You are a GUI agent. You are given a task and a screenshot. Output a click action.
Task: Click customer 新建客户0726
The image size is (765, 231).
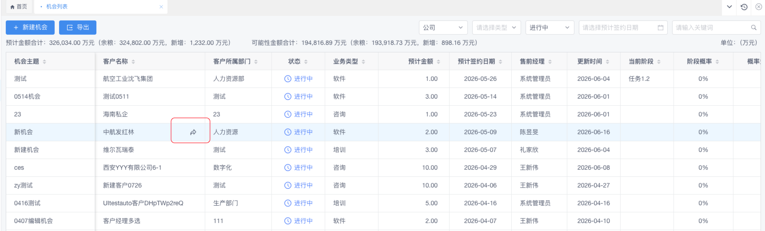(x=123, y=185)
